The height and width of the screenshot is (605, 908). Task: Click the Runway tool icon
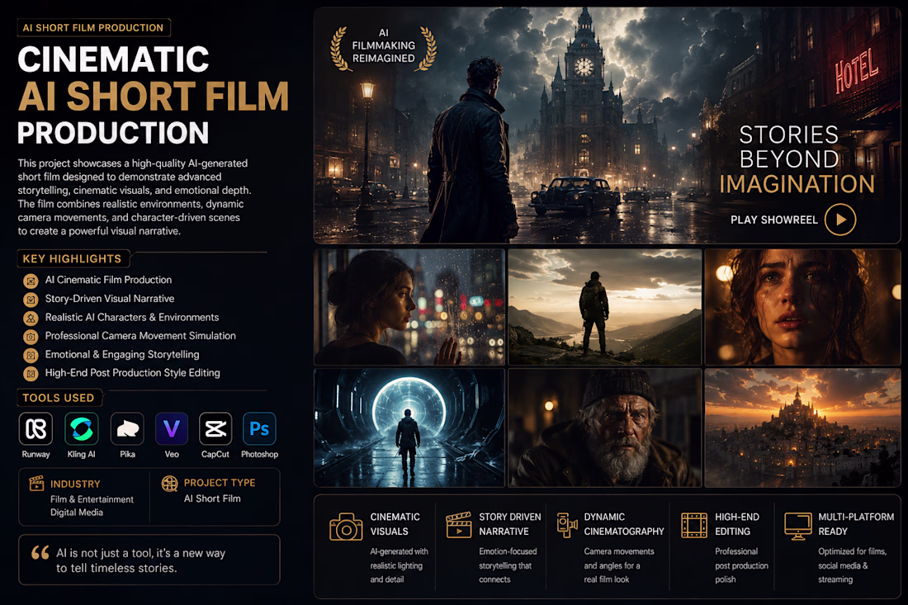coord(35,429)
